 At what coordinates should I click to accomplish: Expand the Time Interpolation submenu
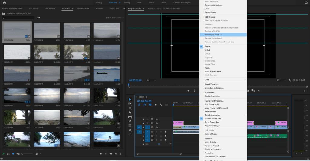[223, 115]
